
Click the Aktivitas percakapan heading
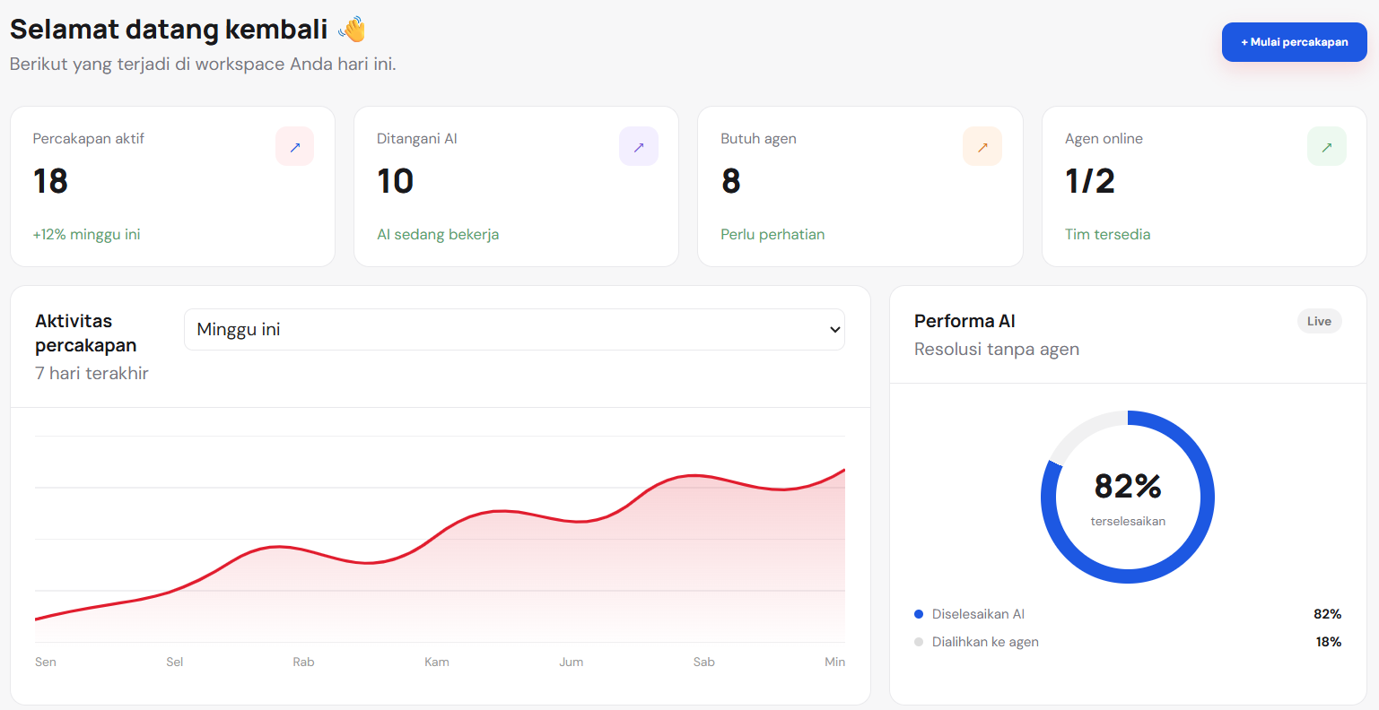click(x=86, y=333)
